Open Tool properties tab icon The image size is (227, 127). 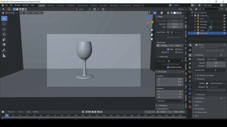(190, 50)
